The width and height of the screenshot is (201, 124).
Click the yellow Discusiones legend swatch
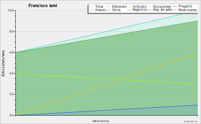(149, 7)
